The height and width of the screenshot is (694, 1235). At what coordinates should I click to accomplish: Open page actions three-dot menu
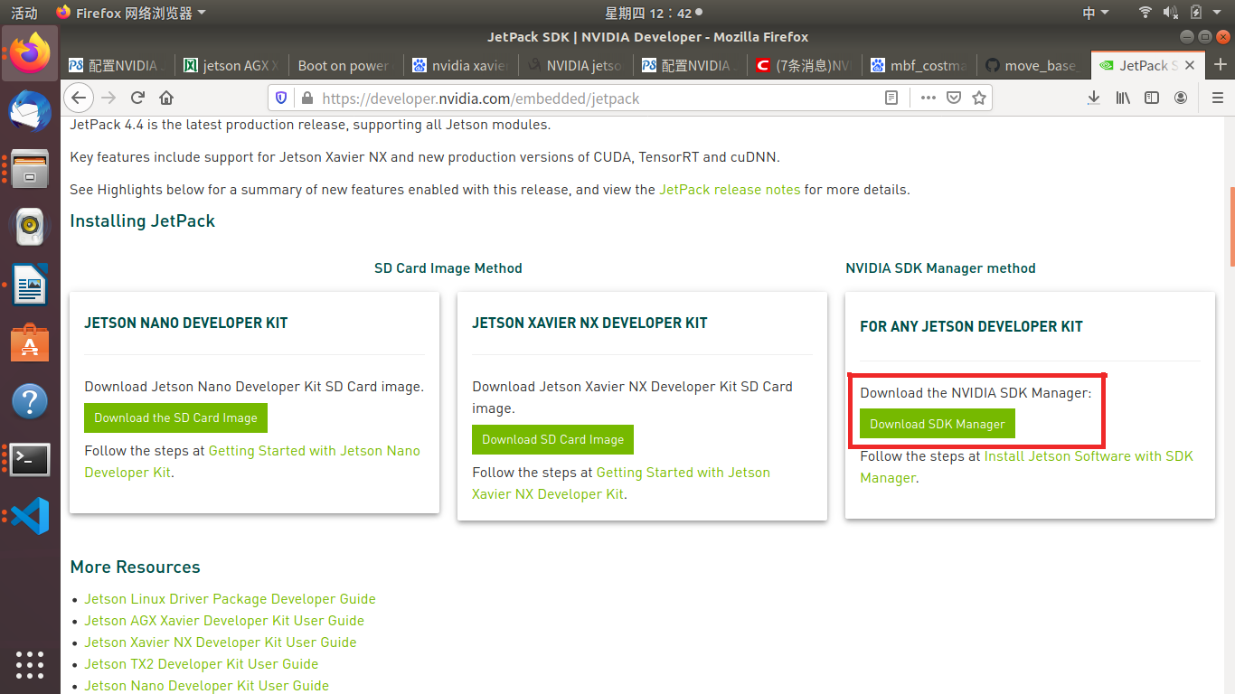click(x=928, y=98)
